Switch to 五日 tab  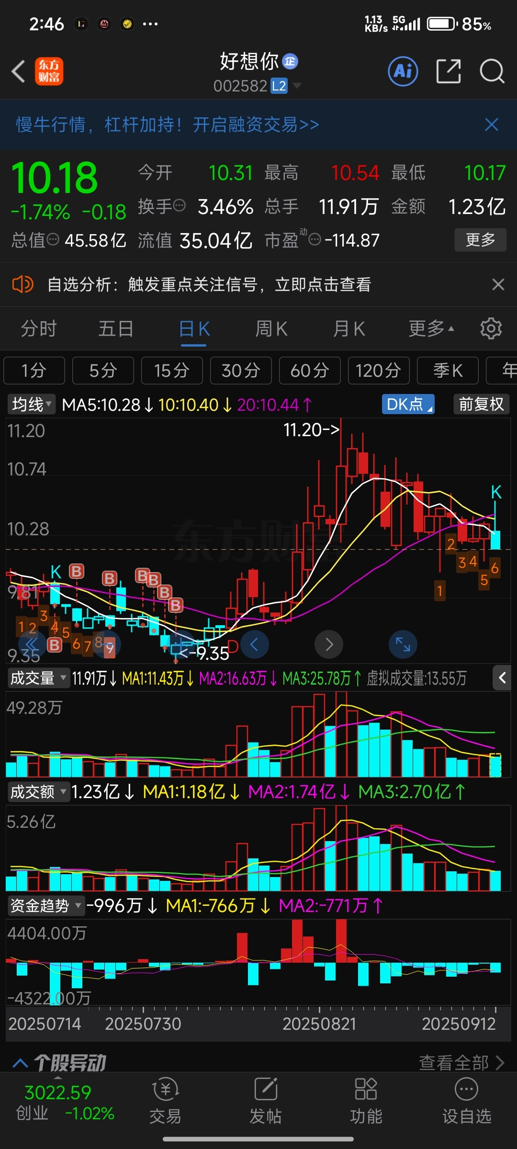point(116,329)
